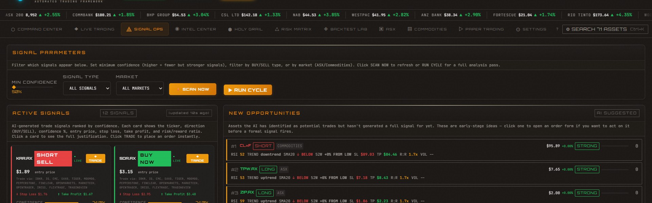Click the Min Confidence slider handle

click(x=14, y=87)
